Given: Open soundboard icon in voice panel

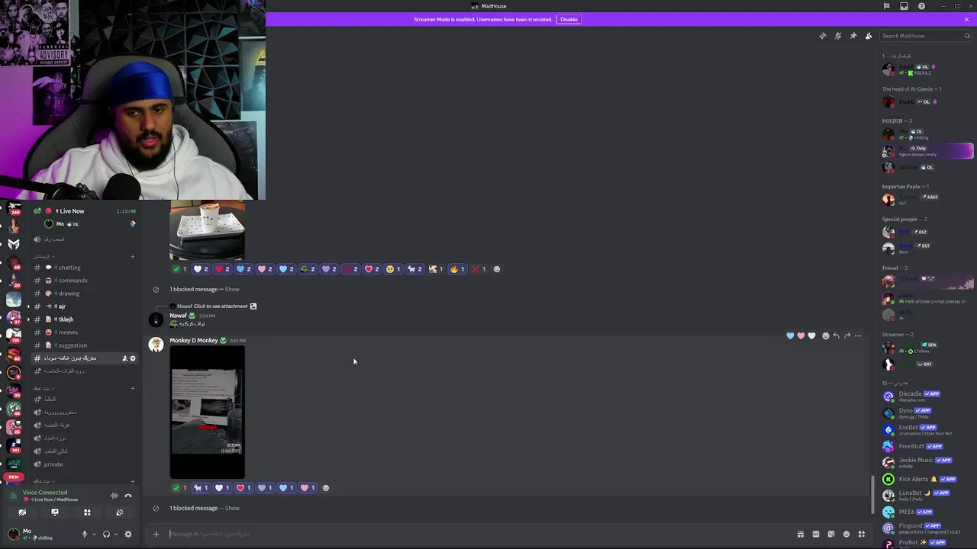Looking at the screenshot, I should [x=119, y=512].
